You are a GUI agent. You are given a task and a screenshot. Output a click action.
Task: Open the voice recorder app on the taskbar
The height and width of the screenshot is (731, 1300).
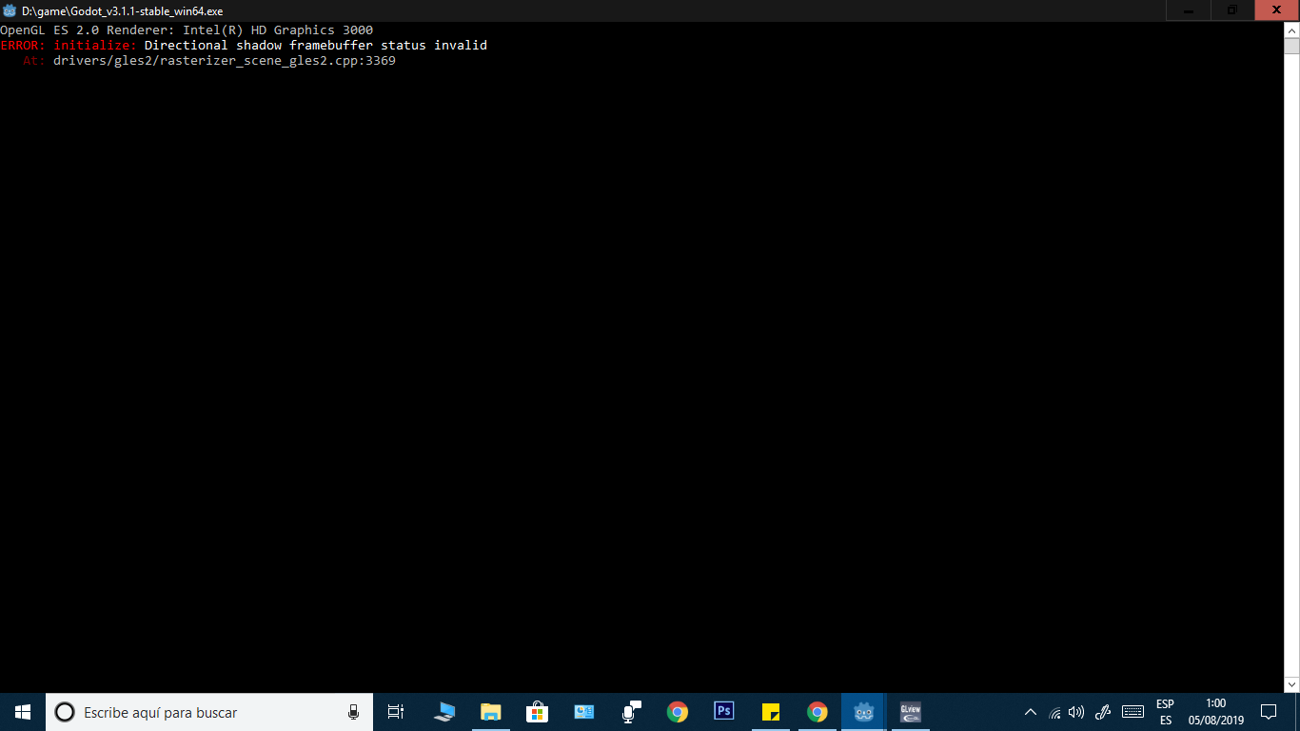(x=629, y=712)
